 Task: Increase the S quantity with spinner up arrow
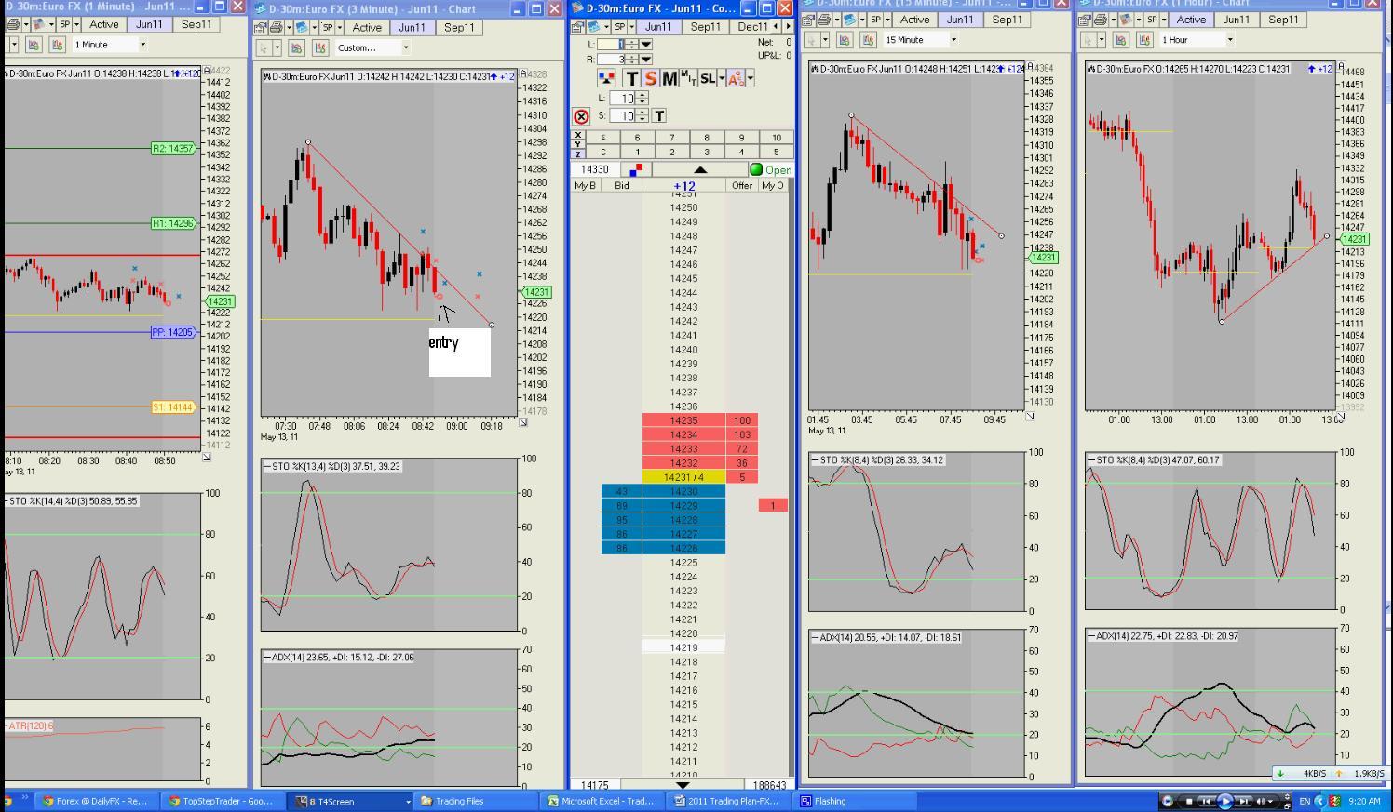click(x=642, y=113)
